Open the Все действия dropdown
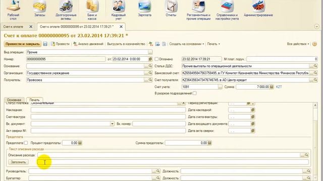The image size is (323, 181). coord(298,44)
